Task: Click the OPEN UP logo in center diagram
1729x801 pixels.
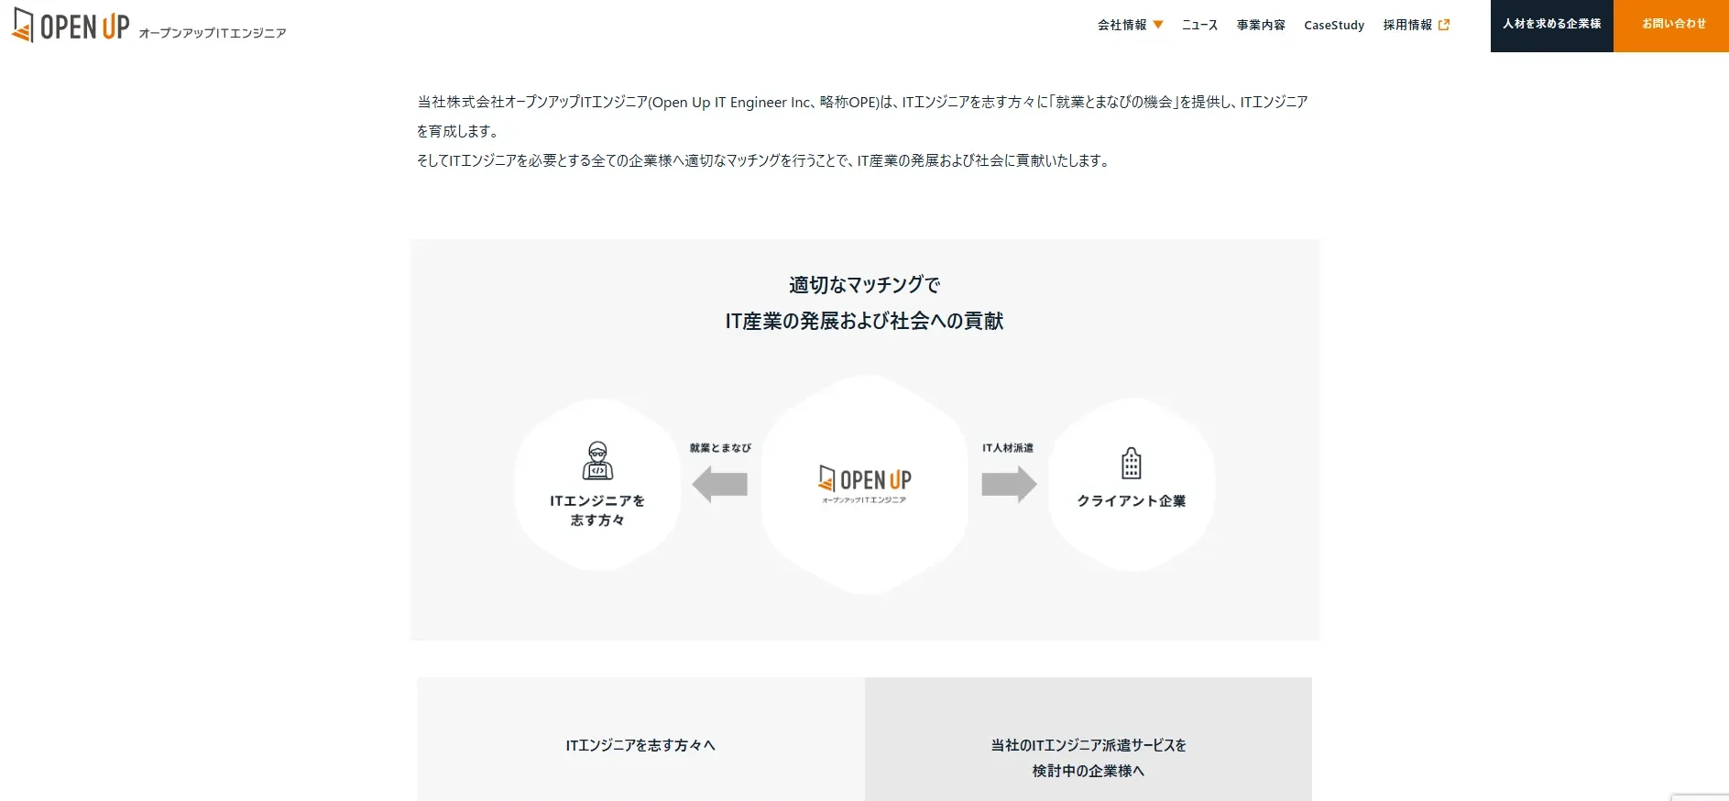Action: pos(865,484)
